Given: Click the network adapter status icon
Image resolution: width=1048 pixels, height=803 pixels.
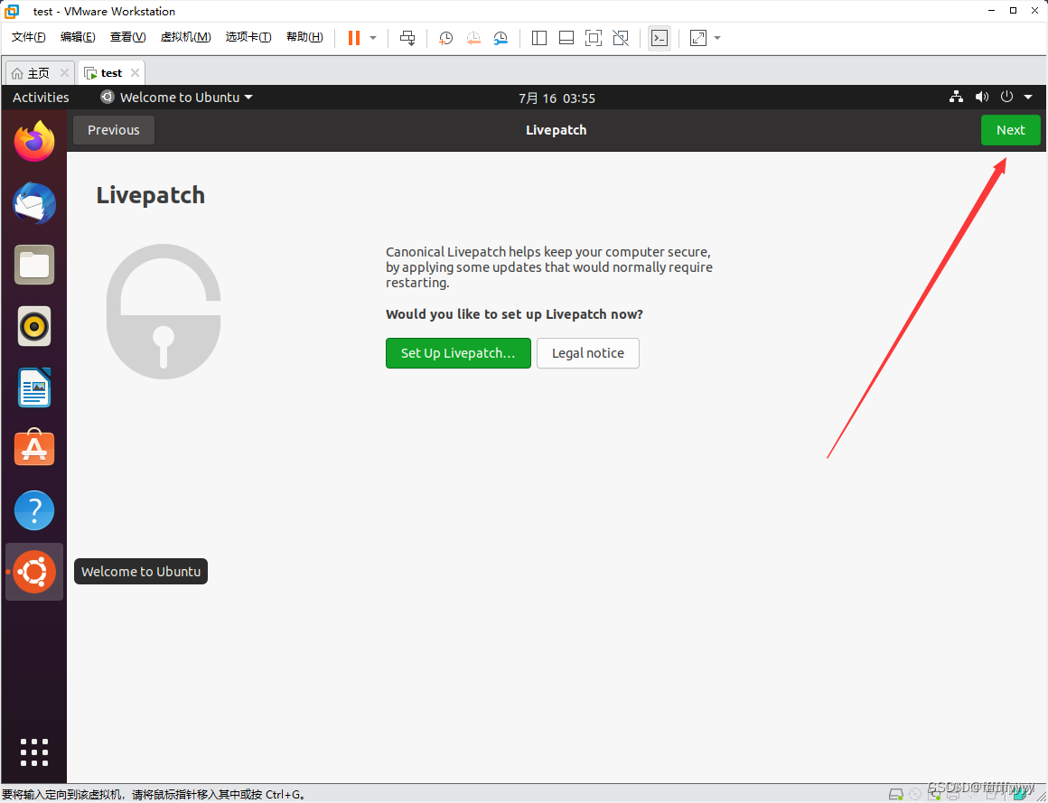Looking at the screenshot, I should tap(934, 794).
